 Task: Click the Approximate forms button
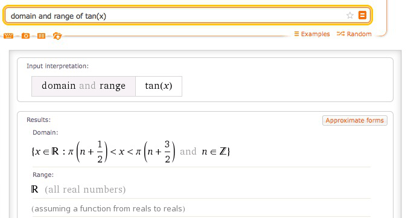click(355, 120)
